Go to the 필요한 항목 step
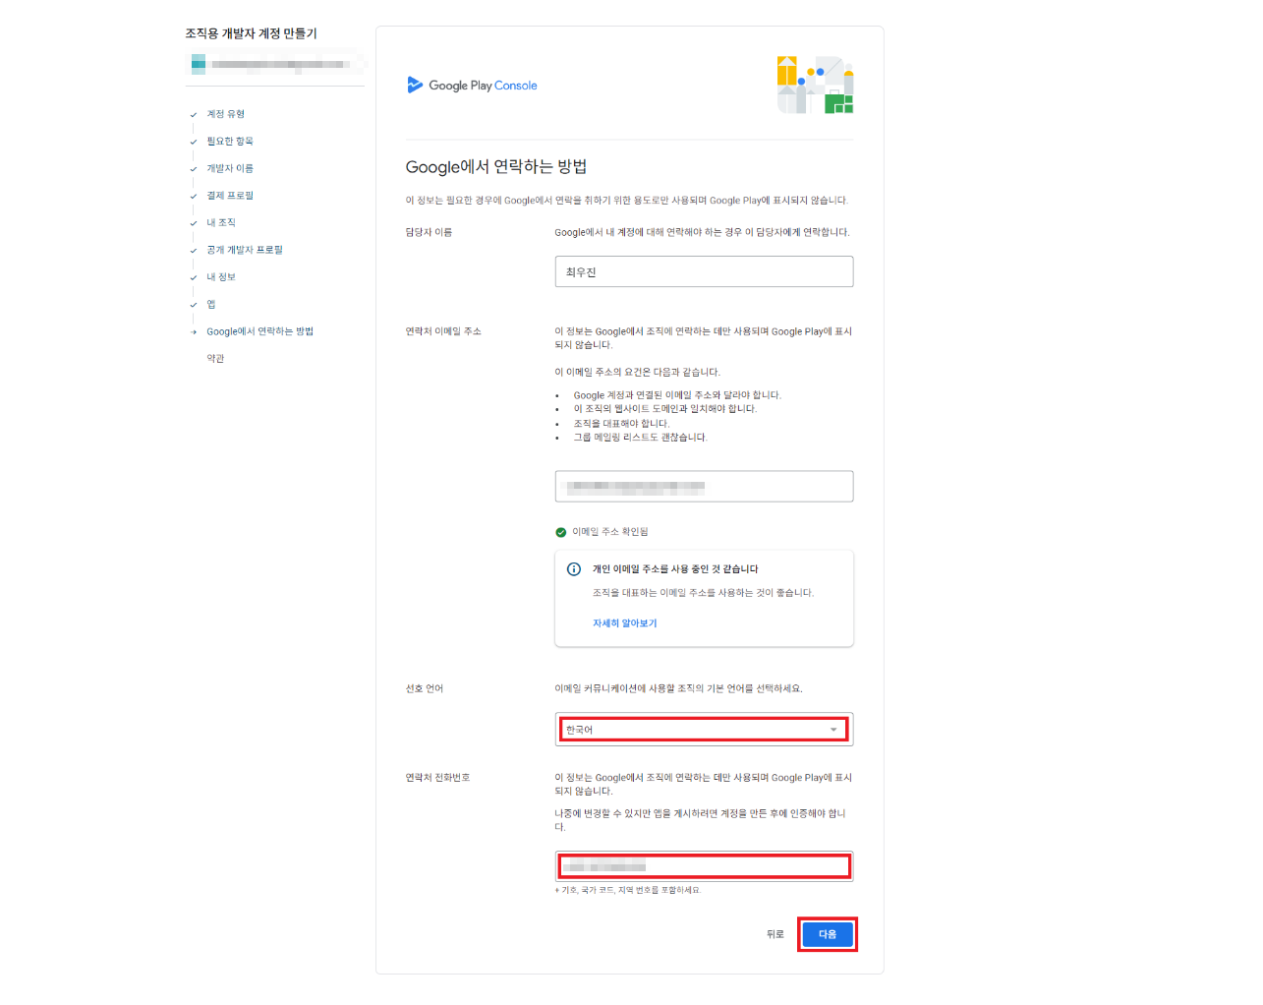The width and height of the screenshot is (1263, 1005). (230, 142)
